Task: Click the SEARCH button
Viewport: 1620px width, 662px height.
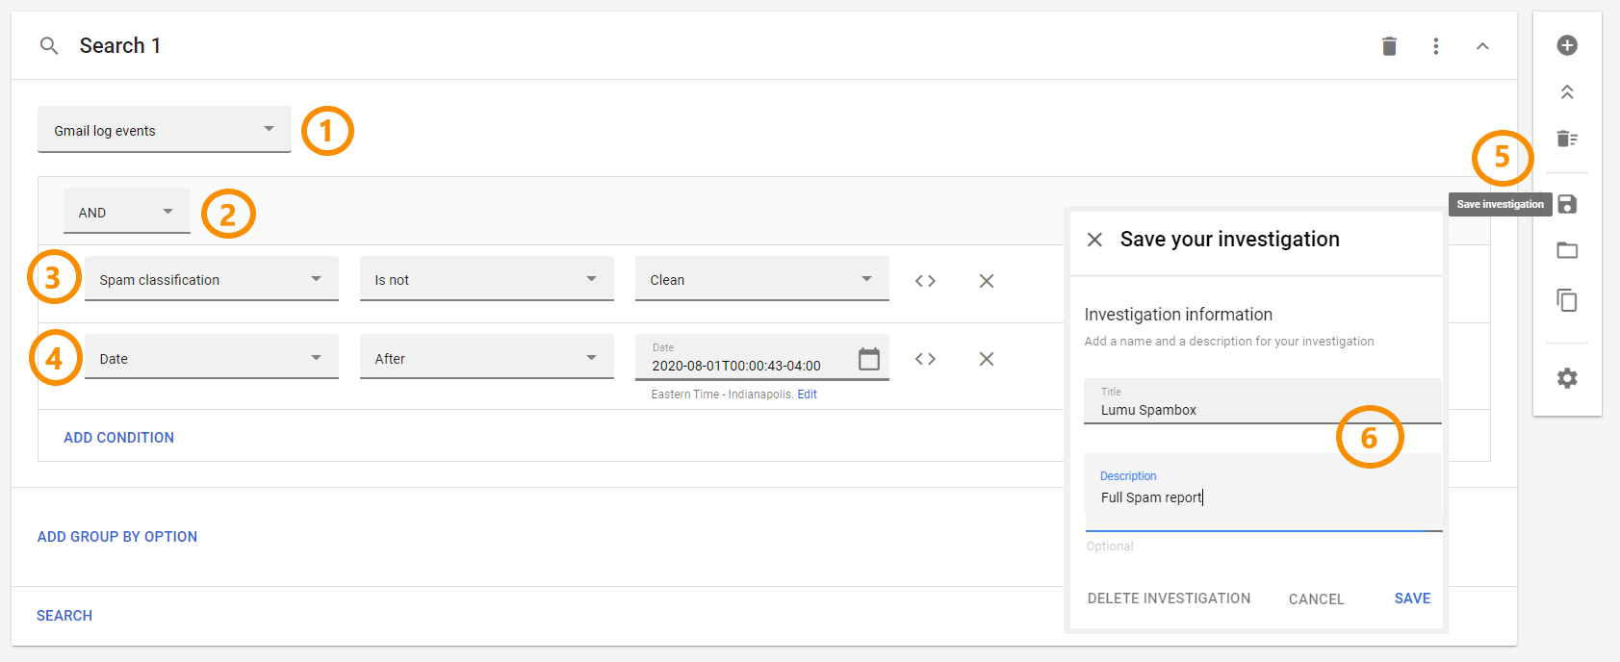Action: [64, 616]
